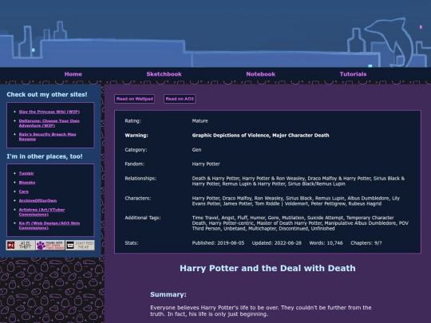Click 'Graphic Depictions of Violence, Major Character Death'
This screenshot has height=323, width=431.
(260, 135)
